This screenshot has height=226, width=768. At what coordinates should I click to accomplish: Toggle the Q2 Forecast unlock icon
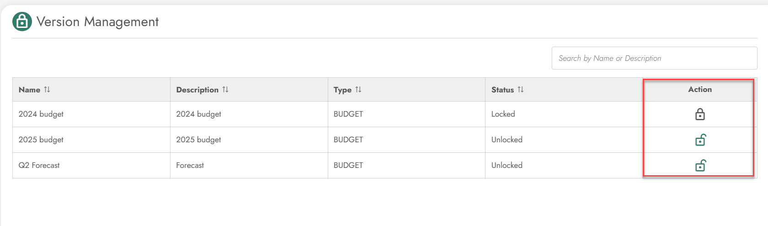pos(700,165)
